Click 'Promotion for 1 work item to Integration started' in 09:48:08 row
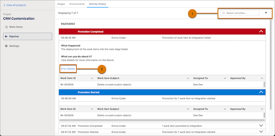The image size is (275, 136). 188,98
